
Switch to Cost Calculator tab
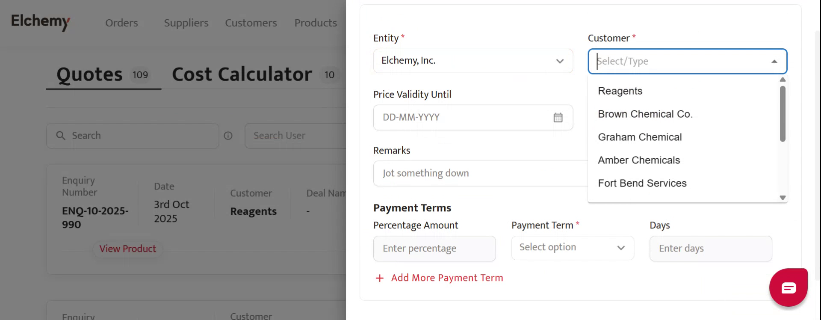click(242, 74)
